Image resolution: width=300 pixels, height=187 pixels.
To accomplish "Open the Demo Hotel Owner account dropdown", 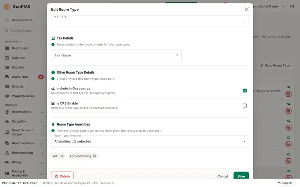I will click(269, 7).
